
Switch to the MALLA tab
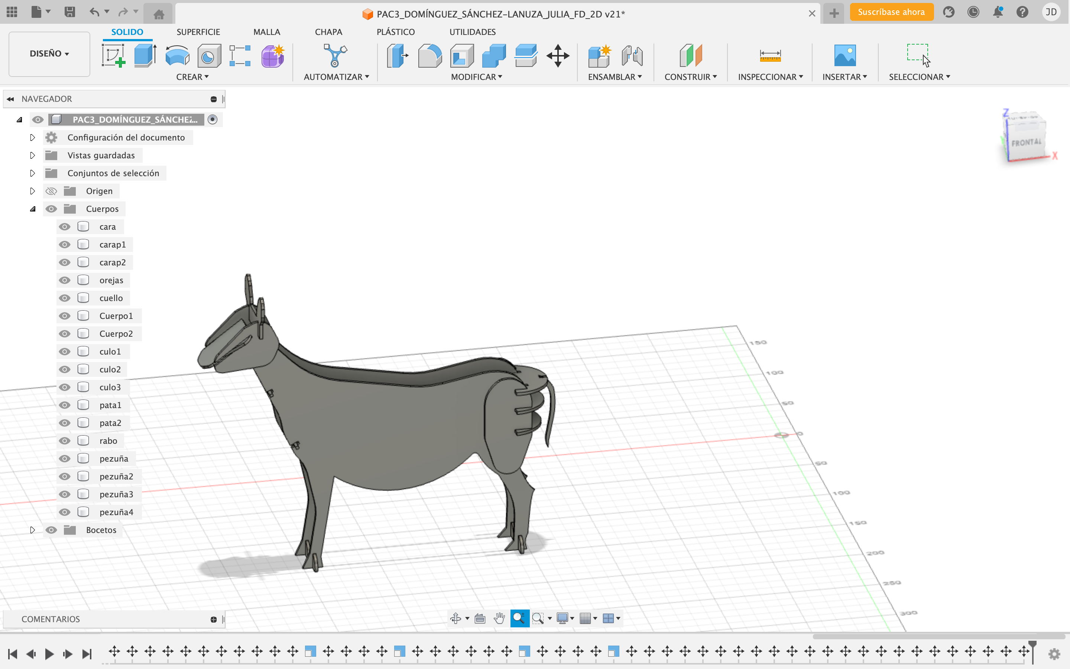point(267,32)
